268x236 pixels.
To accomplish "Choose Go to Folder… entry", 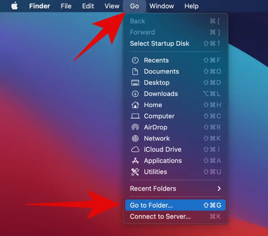I will 175,205.
